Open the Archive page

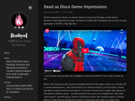click(x=7, y=97)
